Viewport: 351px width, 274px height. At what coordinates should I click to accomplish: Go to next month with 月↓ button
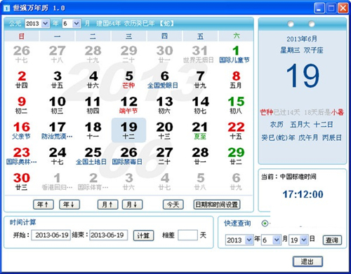point(133,205)
